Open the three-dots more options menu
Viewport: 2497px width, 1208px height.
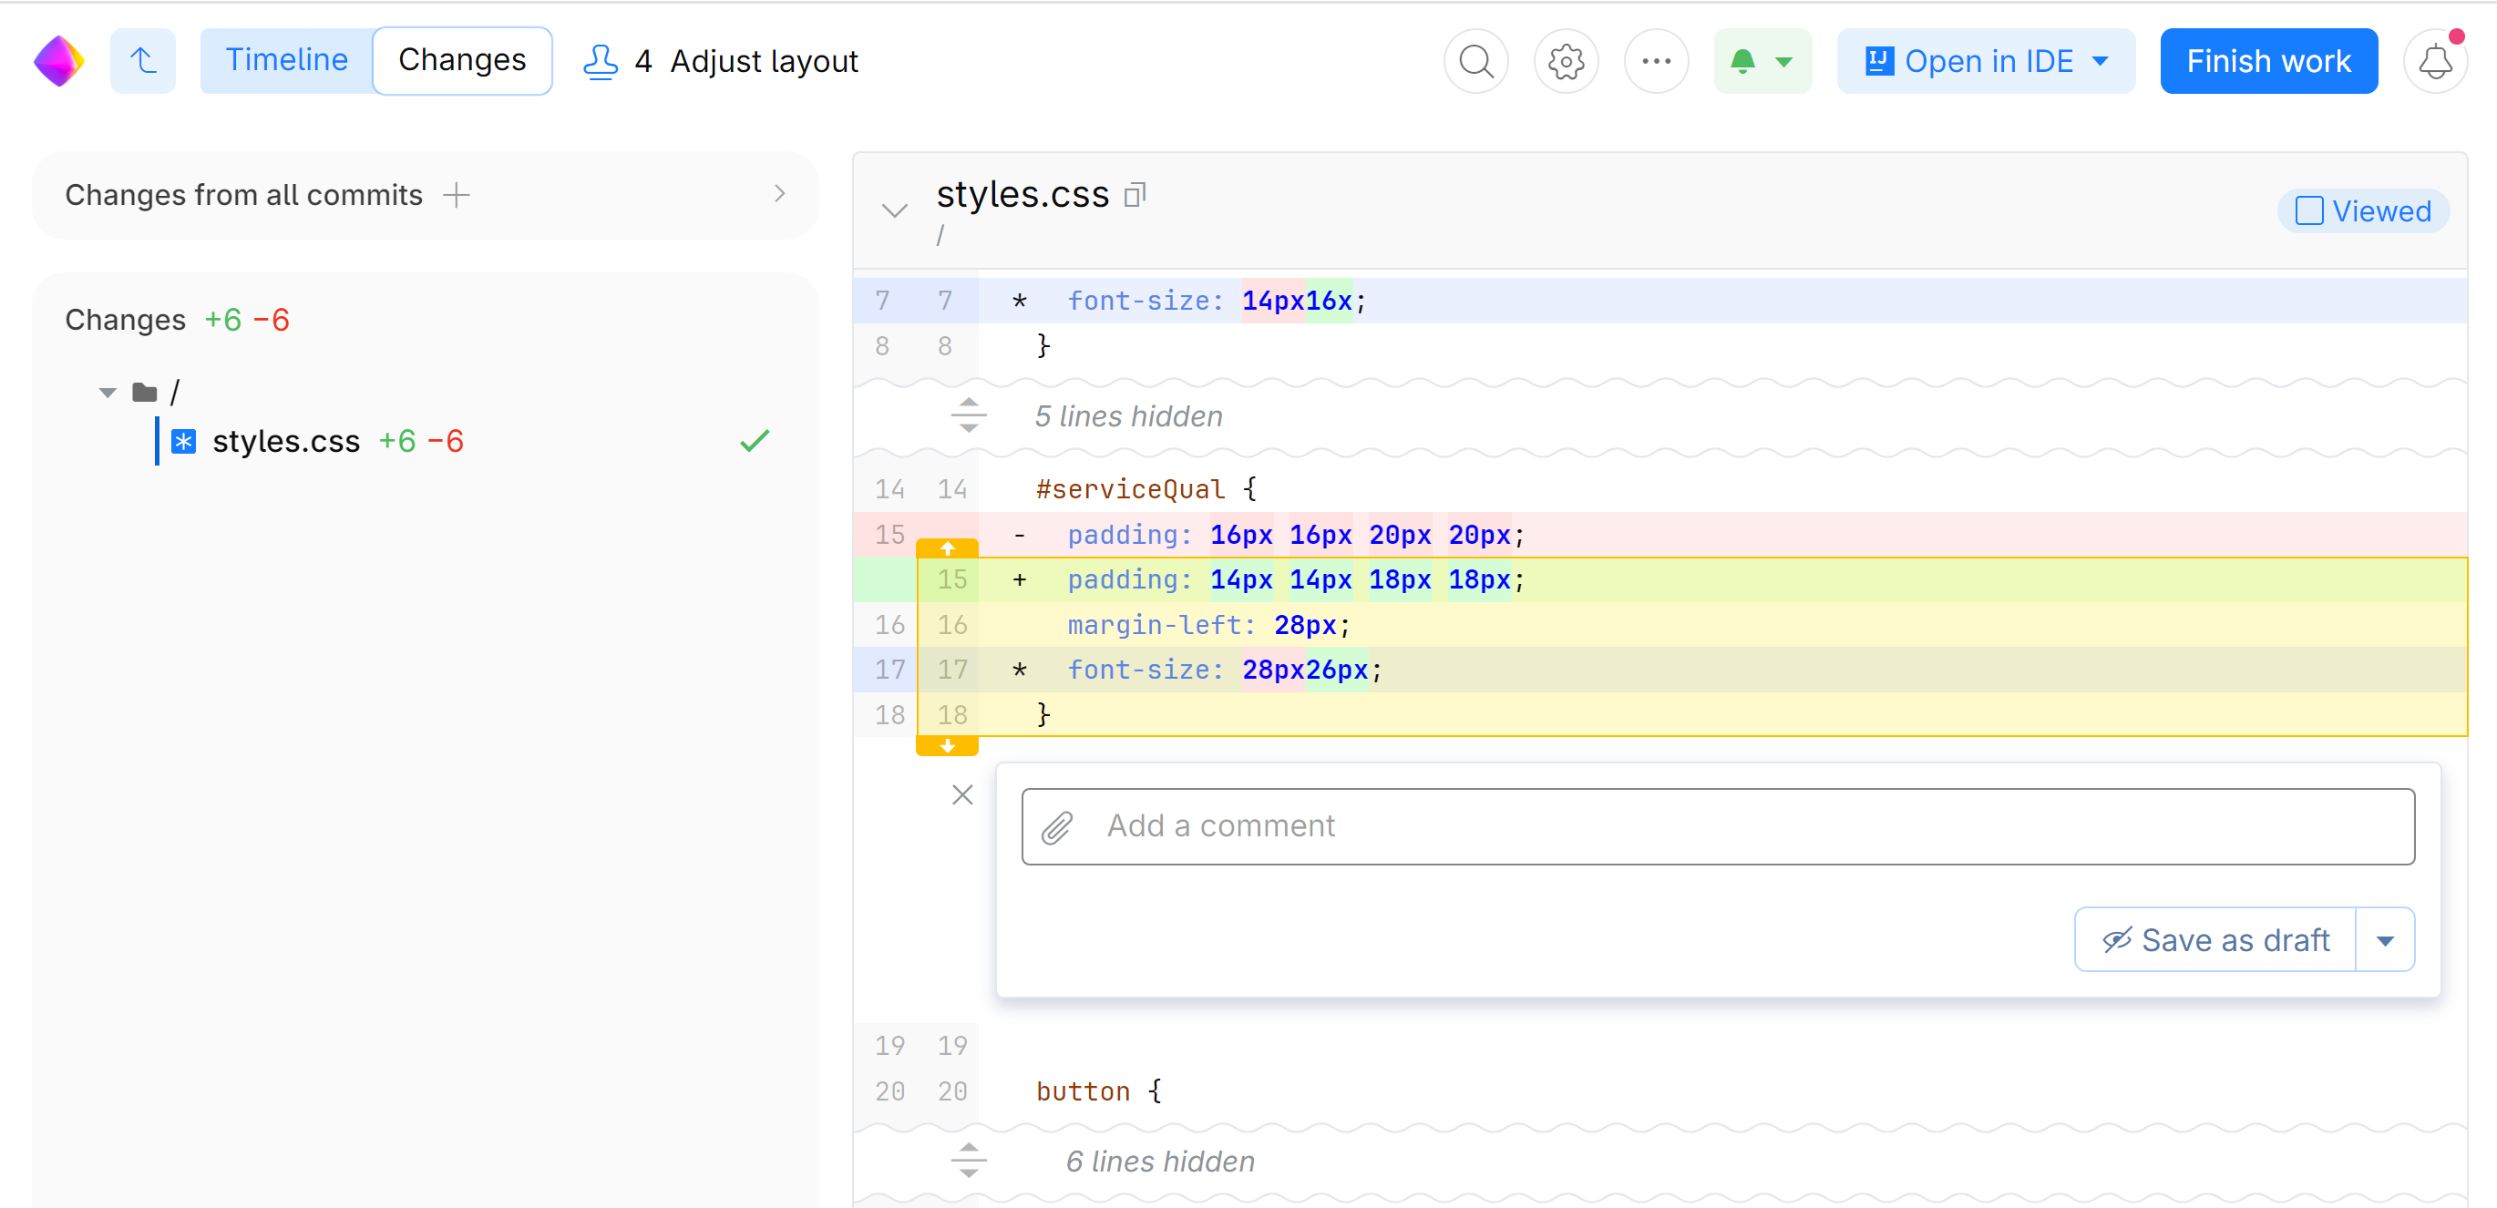point(1656,61)
